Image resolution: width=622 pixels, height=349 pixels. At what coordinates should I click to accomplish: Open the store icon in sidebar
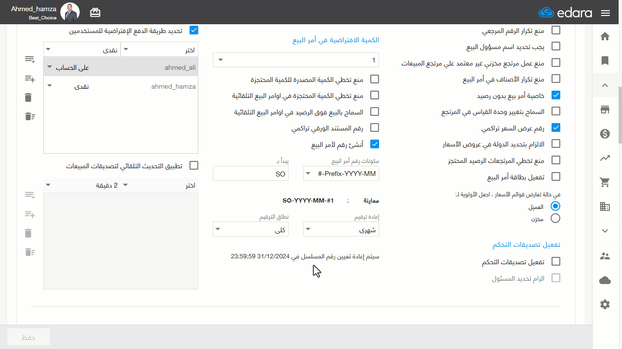point(605,110)
